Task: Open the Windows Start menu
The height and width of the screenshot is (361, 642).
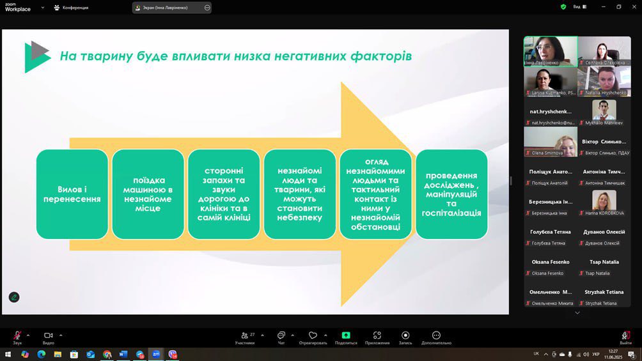Action: coord(8,354)
